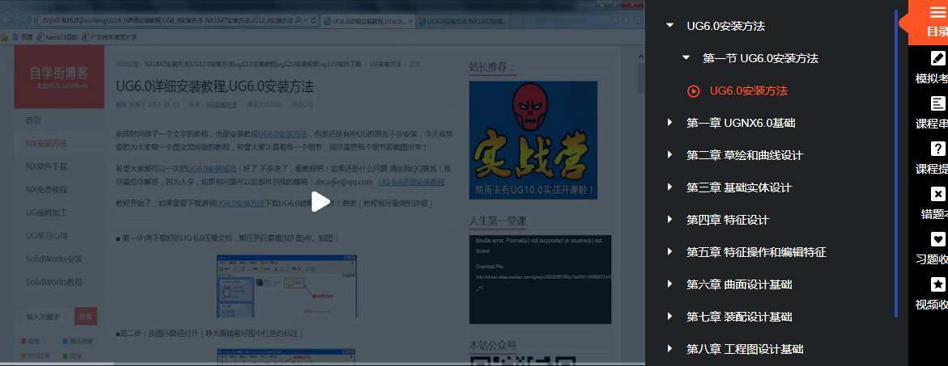Expand the 第二章 草绘和曲线设计 arrow
This screenshot has height=366, width=948.
click(670, 155)
